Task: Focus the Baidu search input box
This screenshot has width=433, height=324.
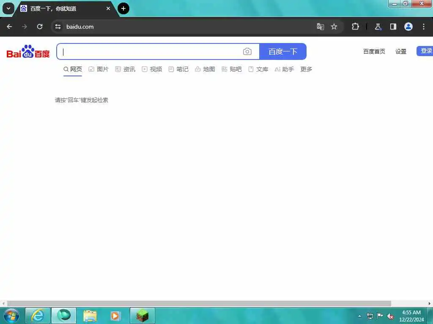Action: tap(149, 51)
